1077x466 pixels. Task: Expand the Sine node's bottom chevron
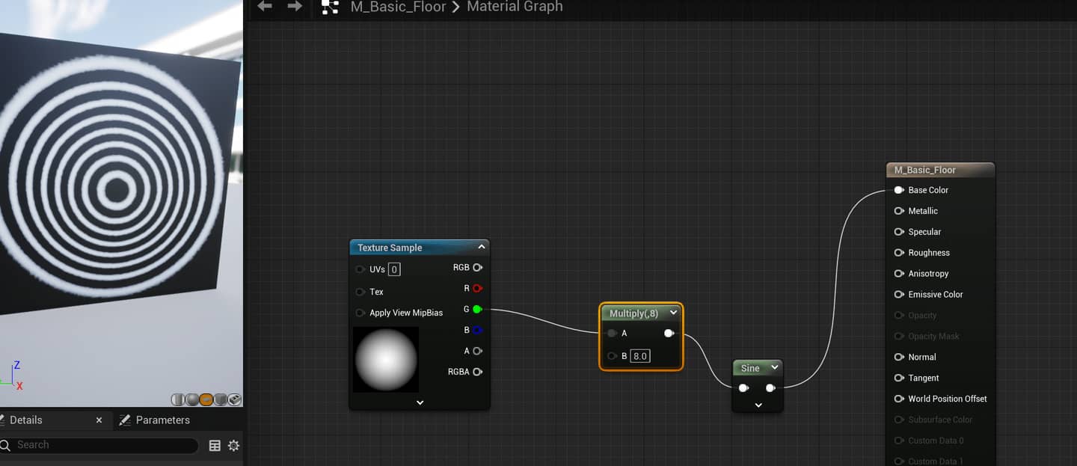[x=758, y=405]
